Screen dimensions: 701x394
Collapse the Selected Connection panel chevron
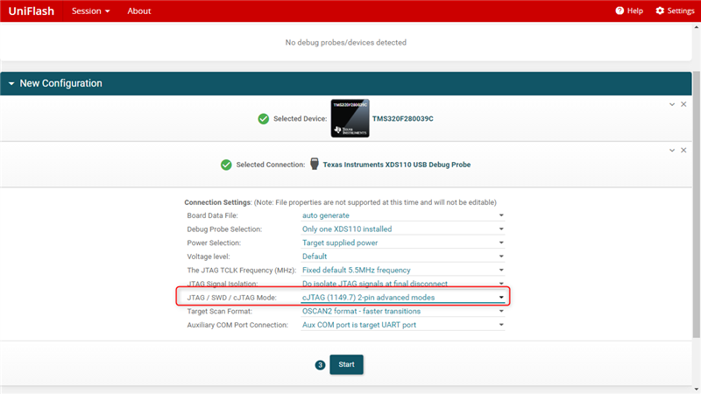(x=672, y=151)
